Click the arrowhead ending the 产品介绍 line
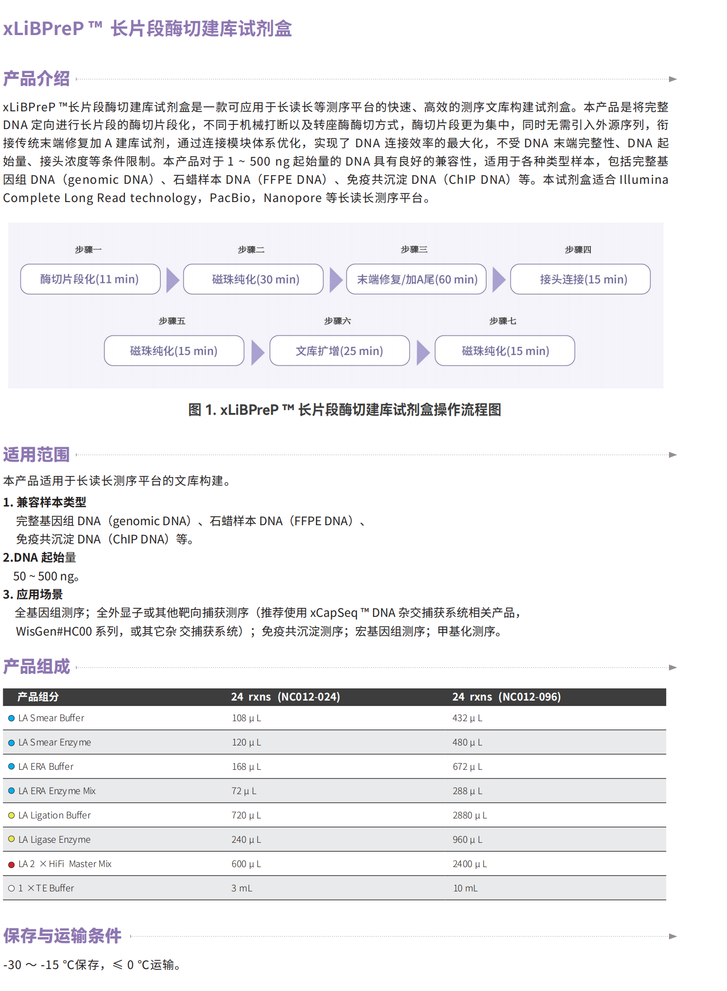This screenshot has height=991, width=727. pos(673,79)
